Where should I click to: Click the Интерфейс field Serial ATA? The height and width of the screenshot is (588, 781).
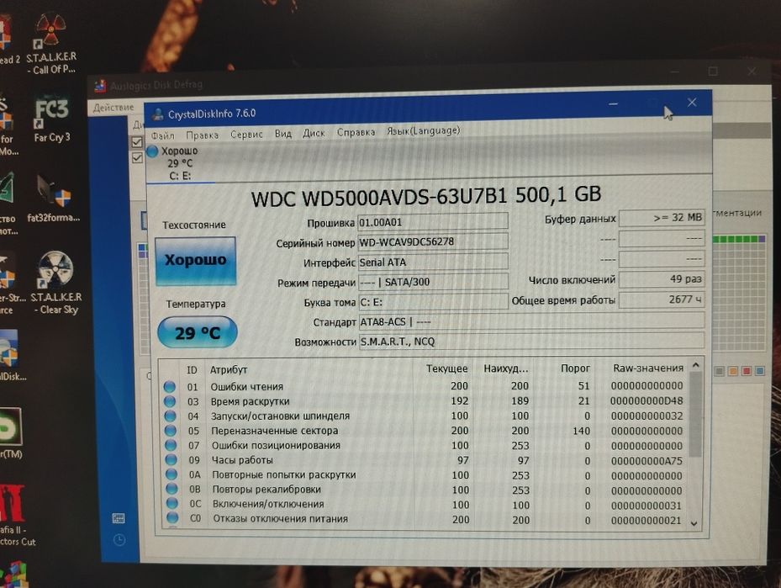point(432,262)
